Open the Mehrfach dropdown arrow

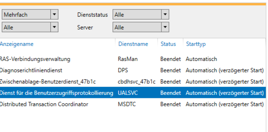(54, 14)
